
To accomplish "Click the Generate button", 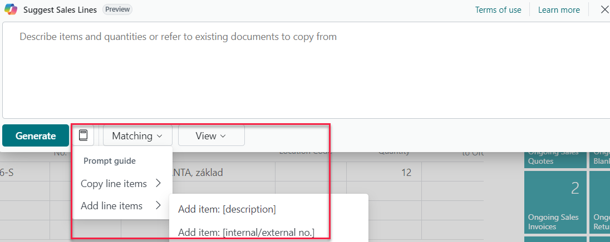I will [x=36, y=136].
